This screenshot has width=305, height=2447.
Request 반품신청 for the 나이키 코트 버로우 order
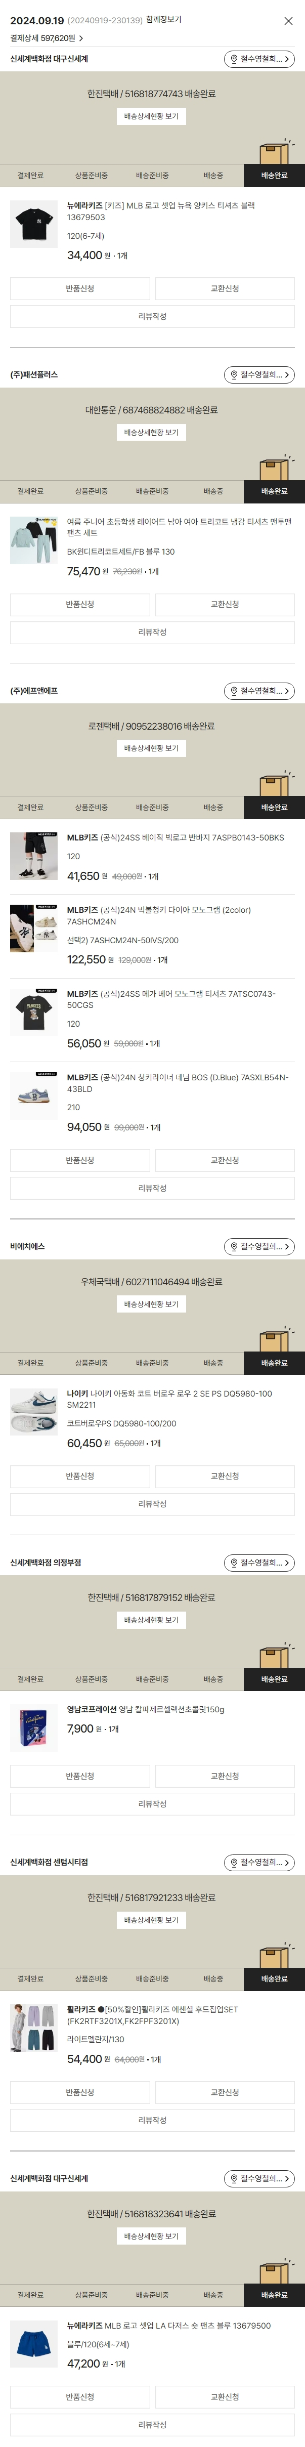80,1476
